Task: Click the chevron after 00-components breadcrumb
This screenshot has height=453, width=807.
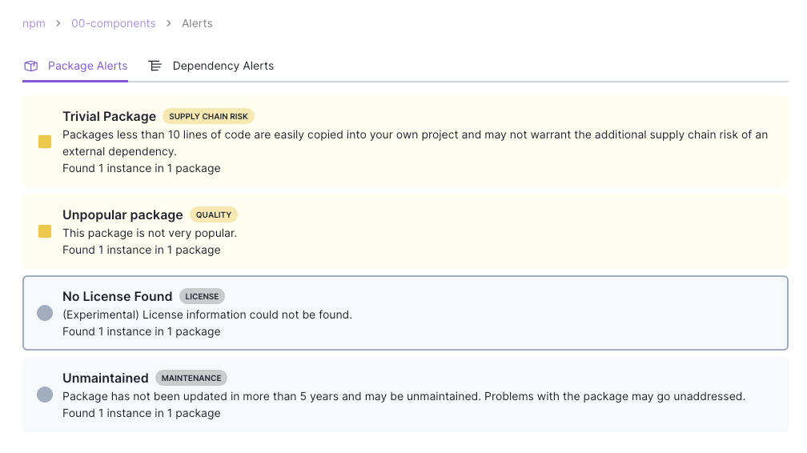Action: [169, 24]
